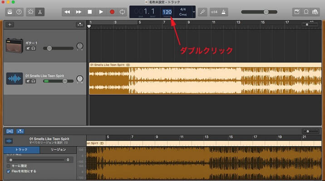
Task: Solo the ギター 1 track with headphones
Action: coord(33,48)
